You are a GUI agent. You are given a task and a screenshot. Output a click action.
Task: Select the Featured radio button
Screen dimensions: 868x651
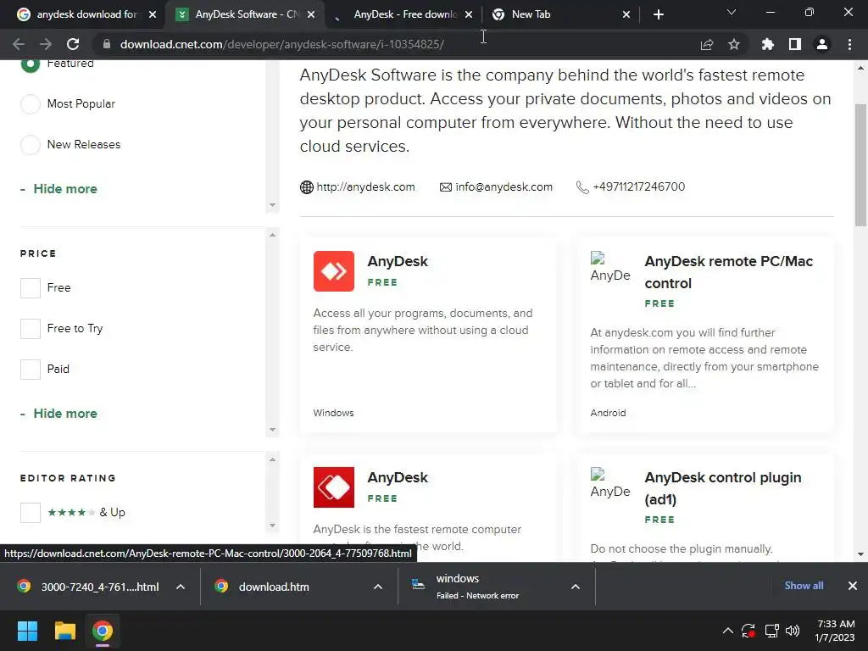pyautogui.click(x=31, y=63)
